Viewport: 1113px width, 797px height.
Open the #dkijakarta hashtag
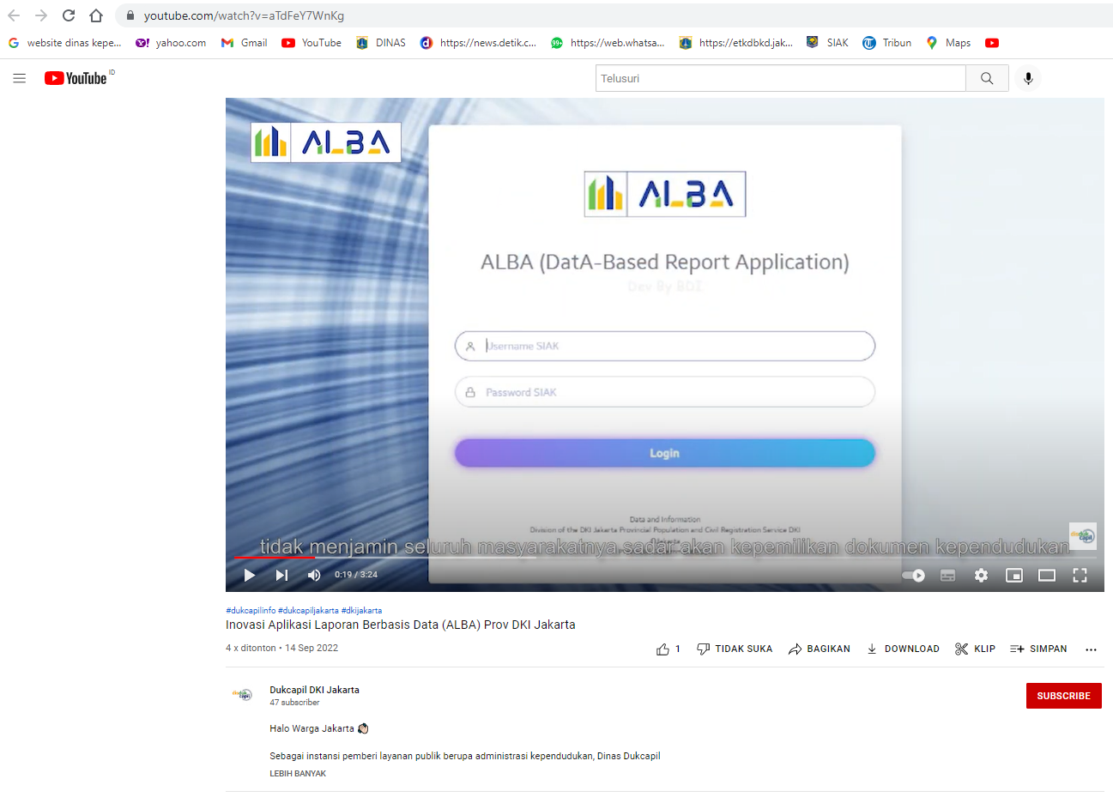pyautogui.click(x=361, y=611)
